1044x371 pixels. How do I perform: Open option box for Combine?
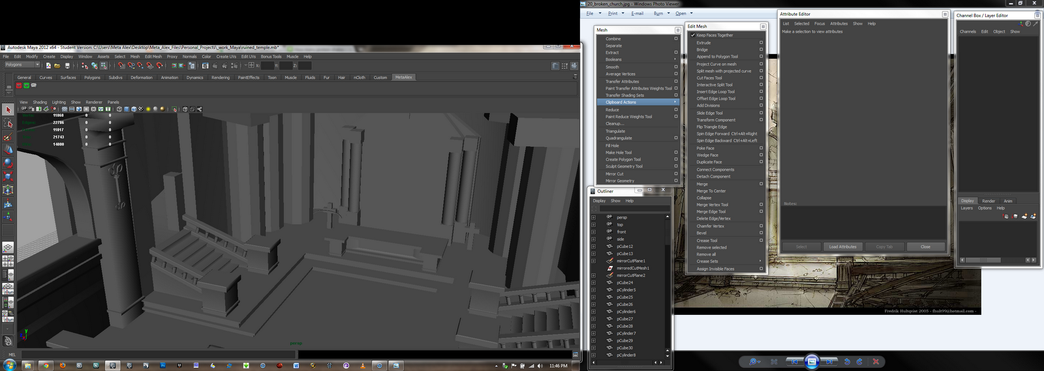676,38
